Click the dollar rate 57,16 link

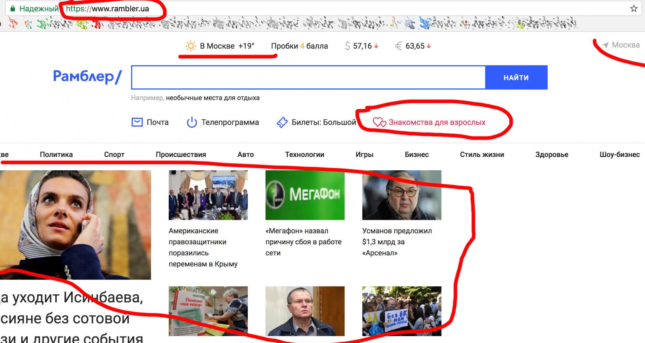pos(361,46)
